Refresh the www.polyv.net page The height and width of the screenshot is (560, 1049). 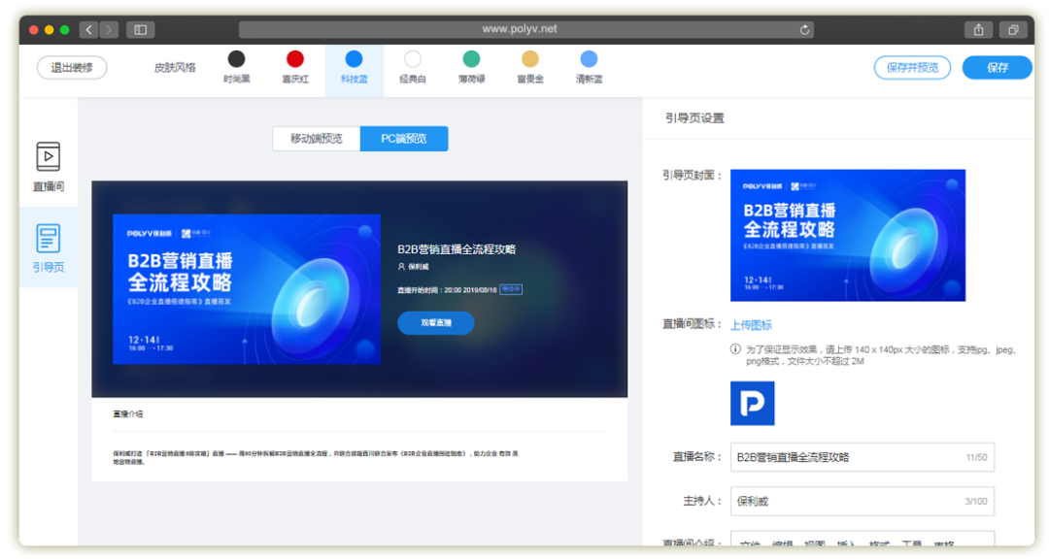pyautogui.click(x=806, y=29)
